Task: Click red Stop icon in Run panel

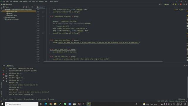Action: (4, 74)
